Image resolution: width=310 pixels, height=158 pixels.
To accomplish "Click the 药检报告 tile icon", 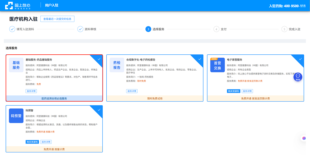I will point(117,65).
